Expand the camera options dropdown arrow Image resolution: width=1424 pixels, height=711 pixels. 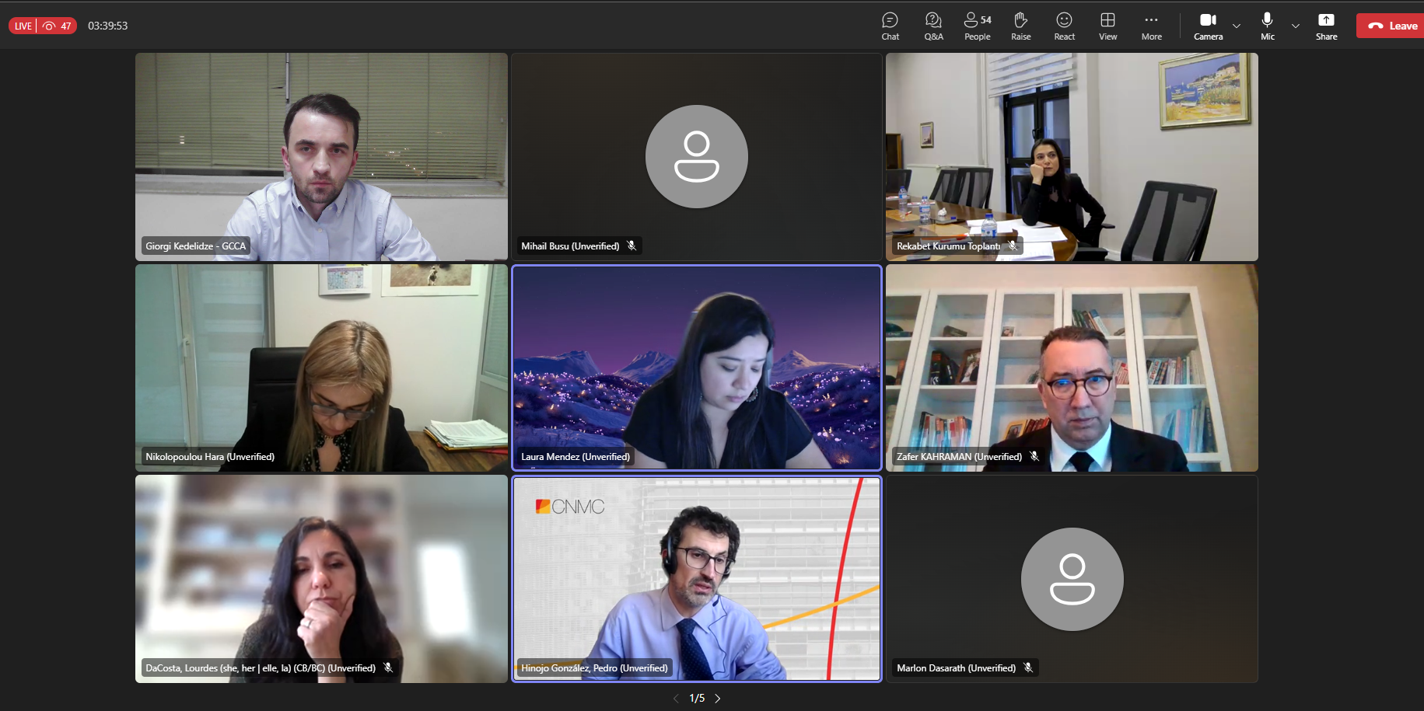(1237, 26)
